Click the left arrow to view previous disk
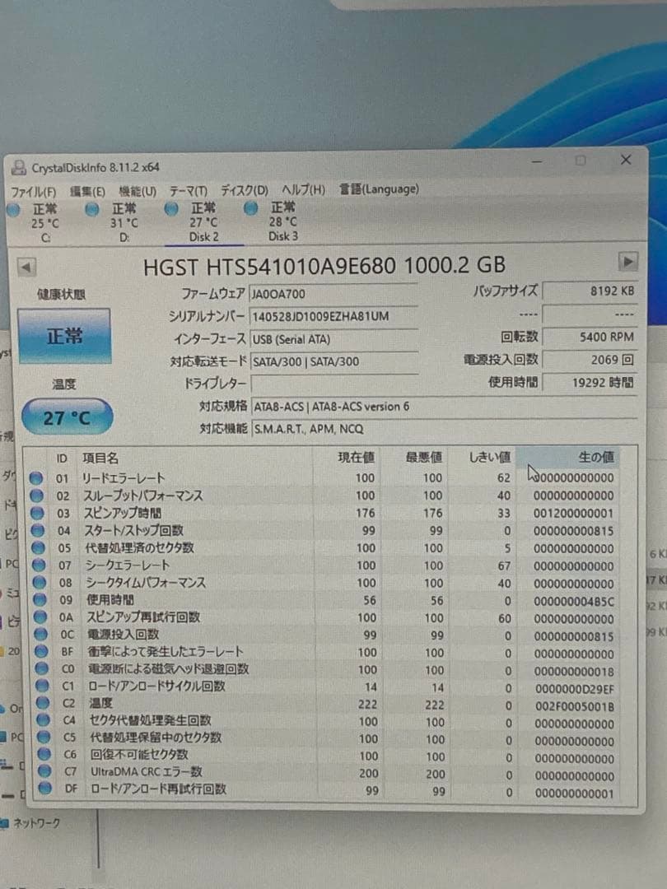 pos(26,266)
